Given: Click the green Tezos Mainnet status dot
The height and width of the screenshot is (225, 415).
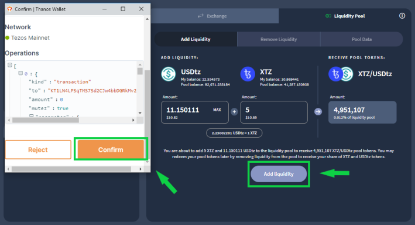Looking at the screenshot, I should [8, 38].
